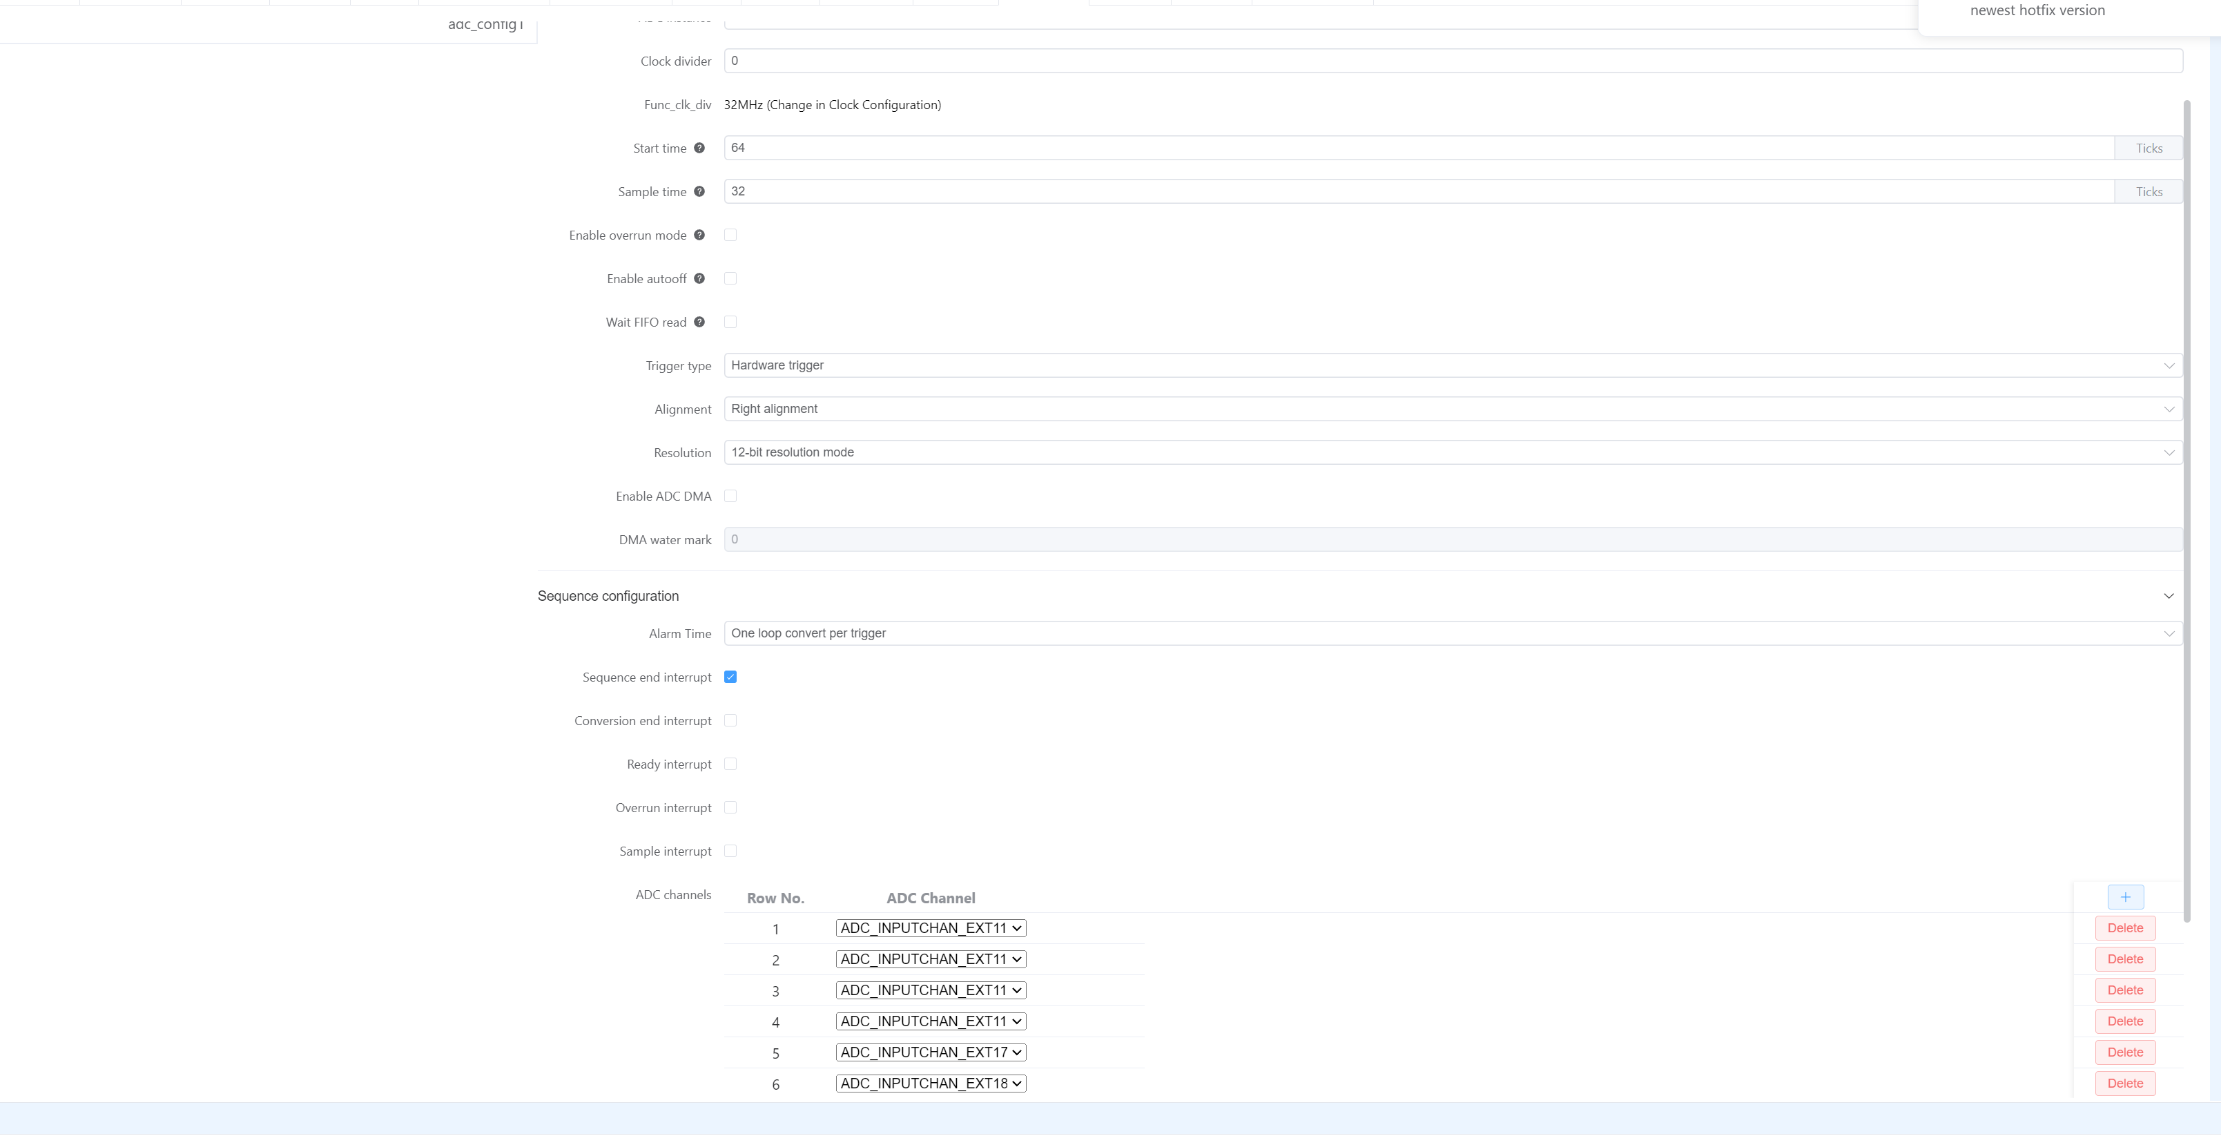
Task: Click the Enable autooff help icon
Action: pos(699,278)
